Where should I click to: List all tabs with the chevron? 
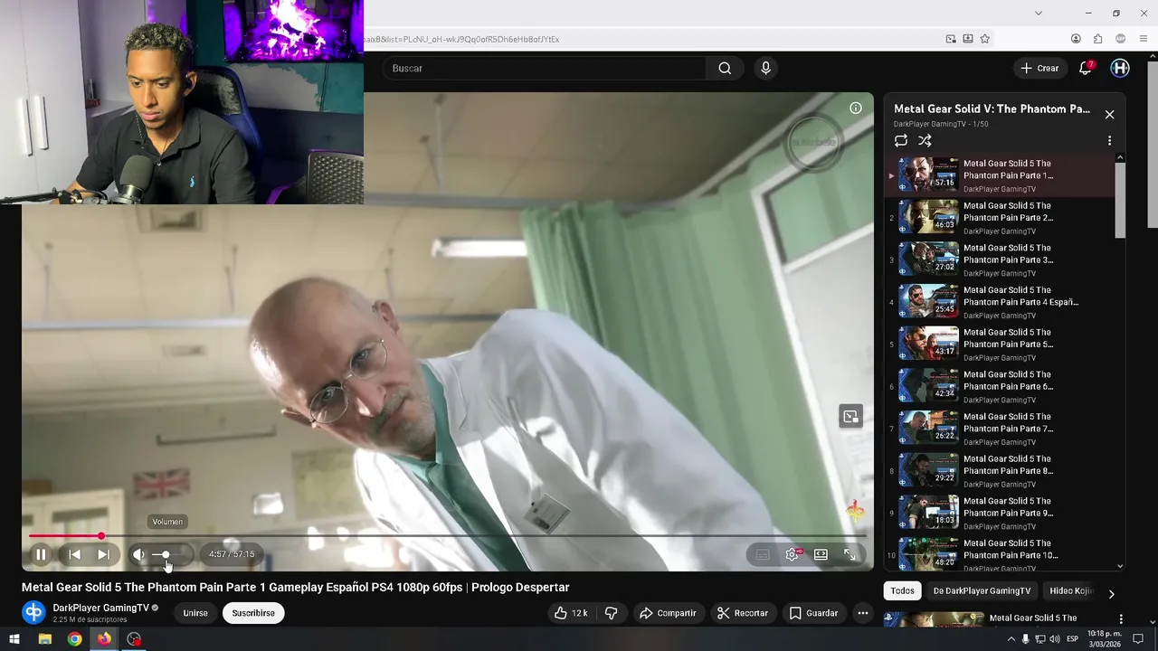(1039, 13)
